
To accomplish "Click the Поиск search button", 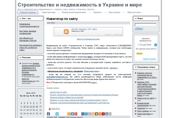I will pos(139,28).
